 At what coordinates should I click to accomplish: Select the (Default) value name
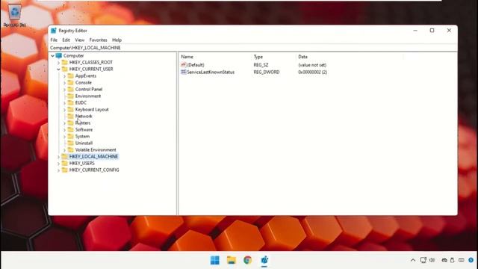[196, 65]
